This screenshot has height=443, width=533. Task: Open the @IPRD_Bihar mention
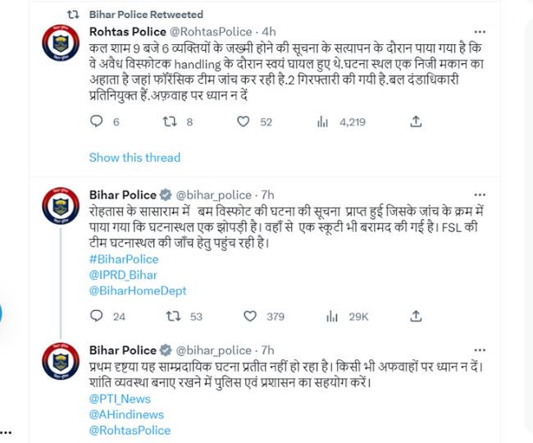coord(123,275)
